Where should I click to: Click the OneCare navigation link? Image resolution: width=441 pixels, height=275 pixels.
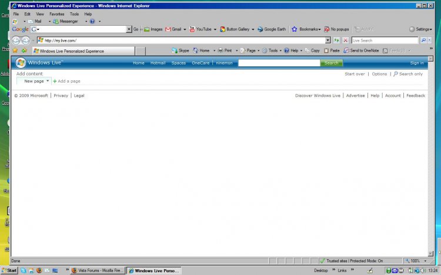pyautogui.click(x=201, y=63)
